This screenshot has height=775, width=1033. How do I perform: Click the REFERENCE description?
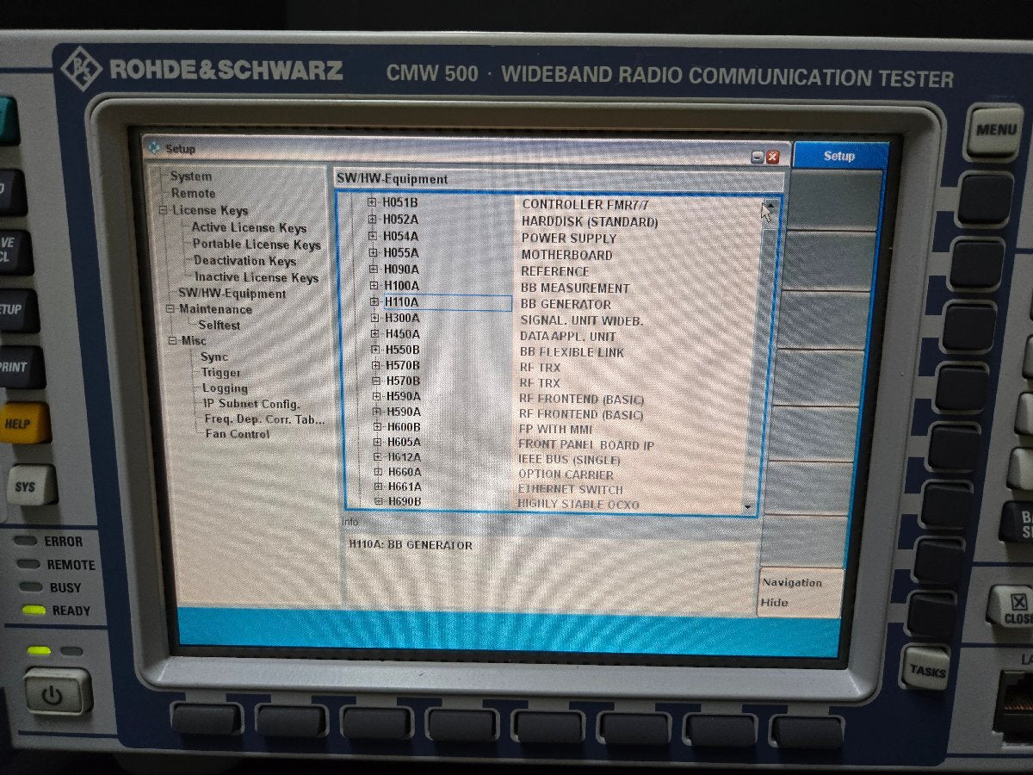pyautogui.click(x=555, y=271)
